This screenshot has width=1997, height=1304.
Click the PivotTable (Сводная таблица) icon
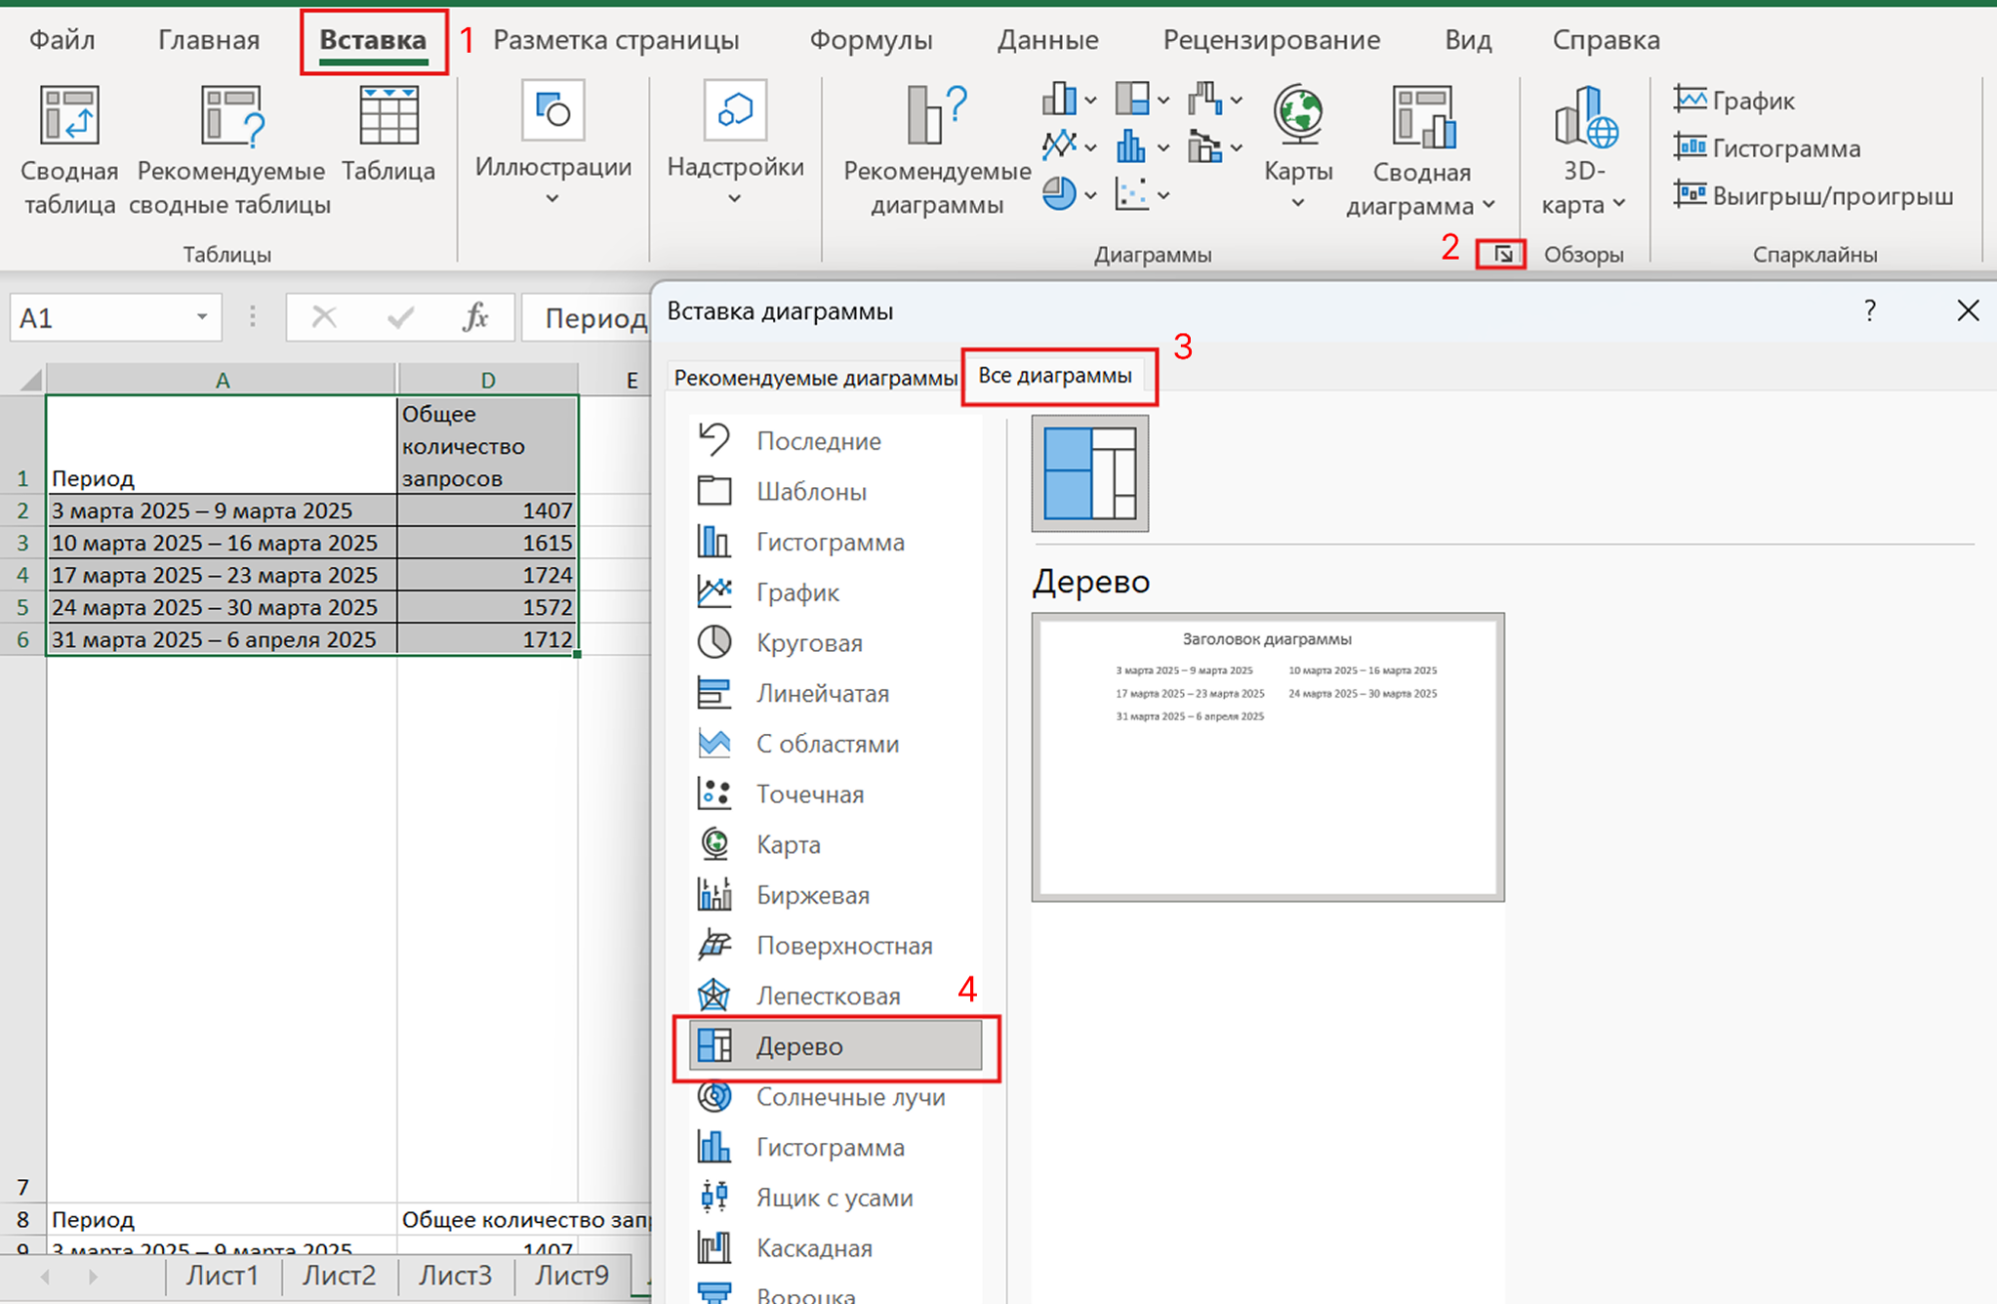click(69, 116)
